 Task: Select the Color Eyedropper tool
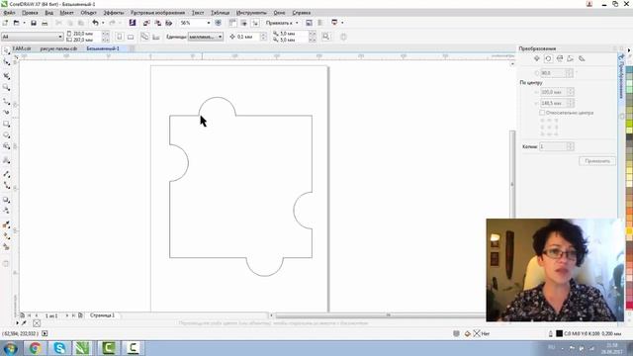coord(7,224)
